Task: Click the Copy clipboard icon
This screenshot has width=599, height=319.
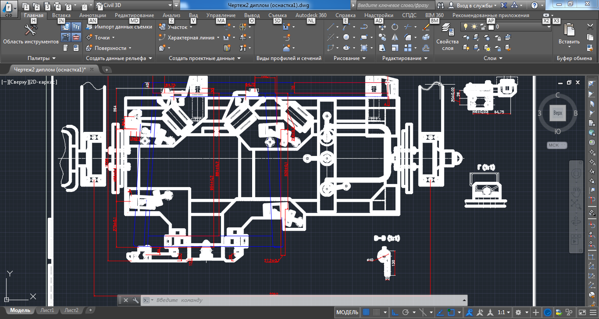Action: tap(590, 37)
